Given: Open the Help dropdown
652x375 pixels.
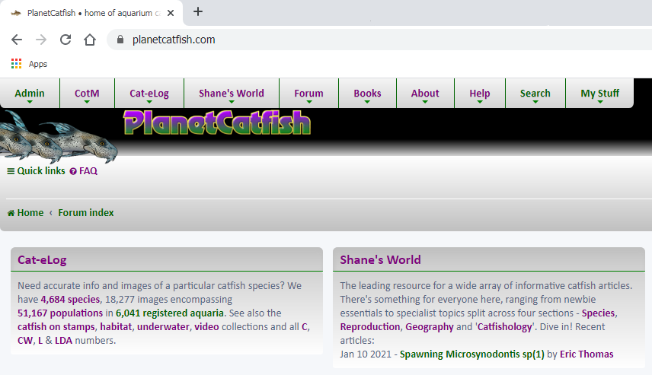Looking at the screenshot, I should [x=480, y=94].
